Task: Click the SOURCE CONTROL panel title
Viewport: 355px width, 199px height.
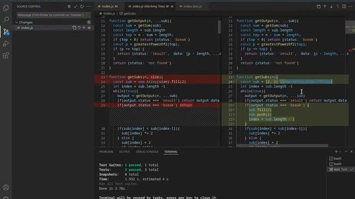Action: (28, 7)
